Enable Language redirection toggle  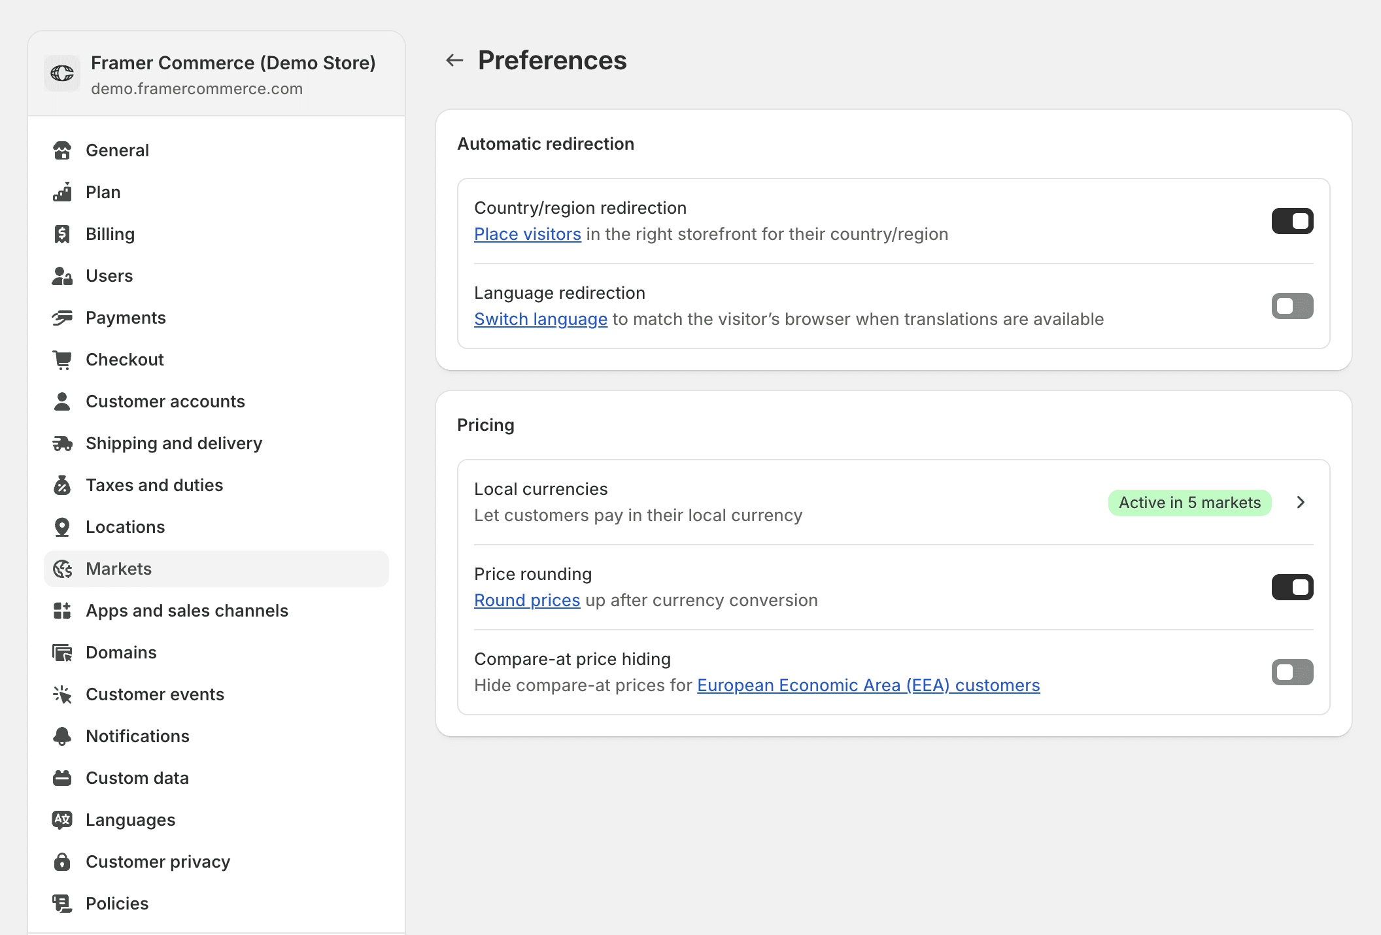[x=1292, y=306]
